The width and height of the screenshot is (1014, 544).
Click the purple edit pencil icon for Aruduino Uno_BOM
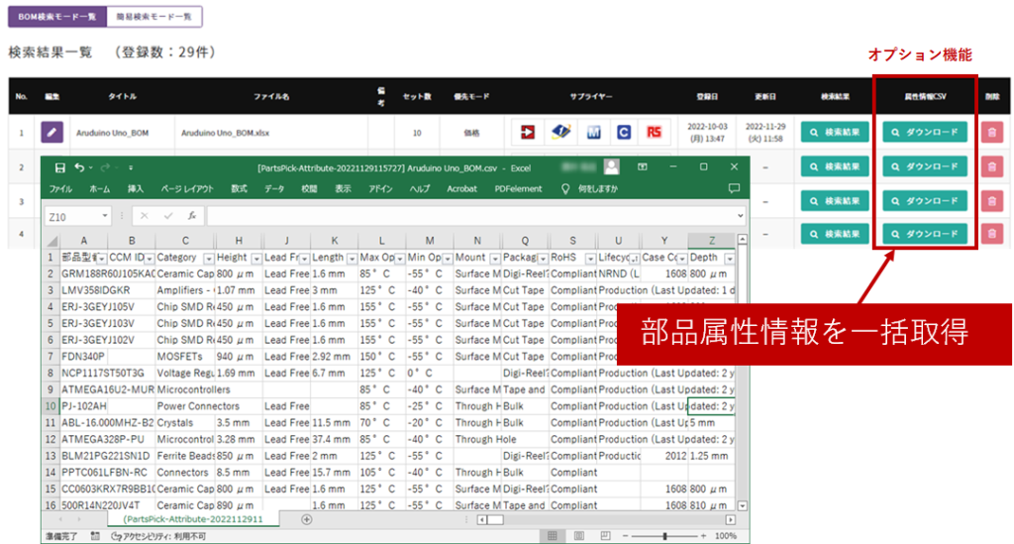51,132
